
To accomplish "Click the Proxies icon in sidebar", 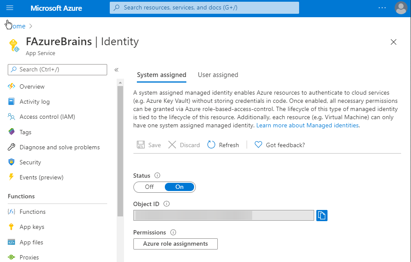I will 11,257.
